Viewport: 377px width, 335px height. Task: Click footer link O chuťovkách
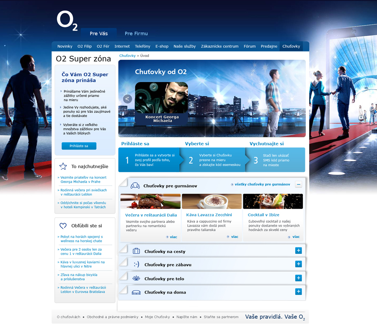(69, 317)
